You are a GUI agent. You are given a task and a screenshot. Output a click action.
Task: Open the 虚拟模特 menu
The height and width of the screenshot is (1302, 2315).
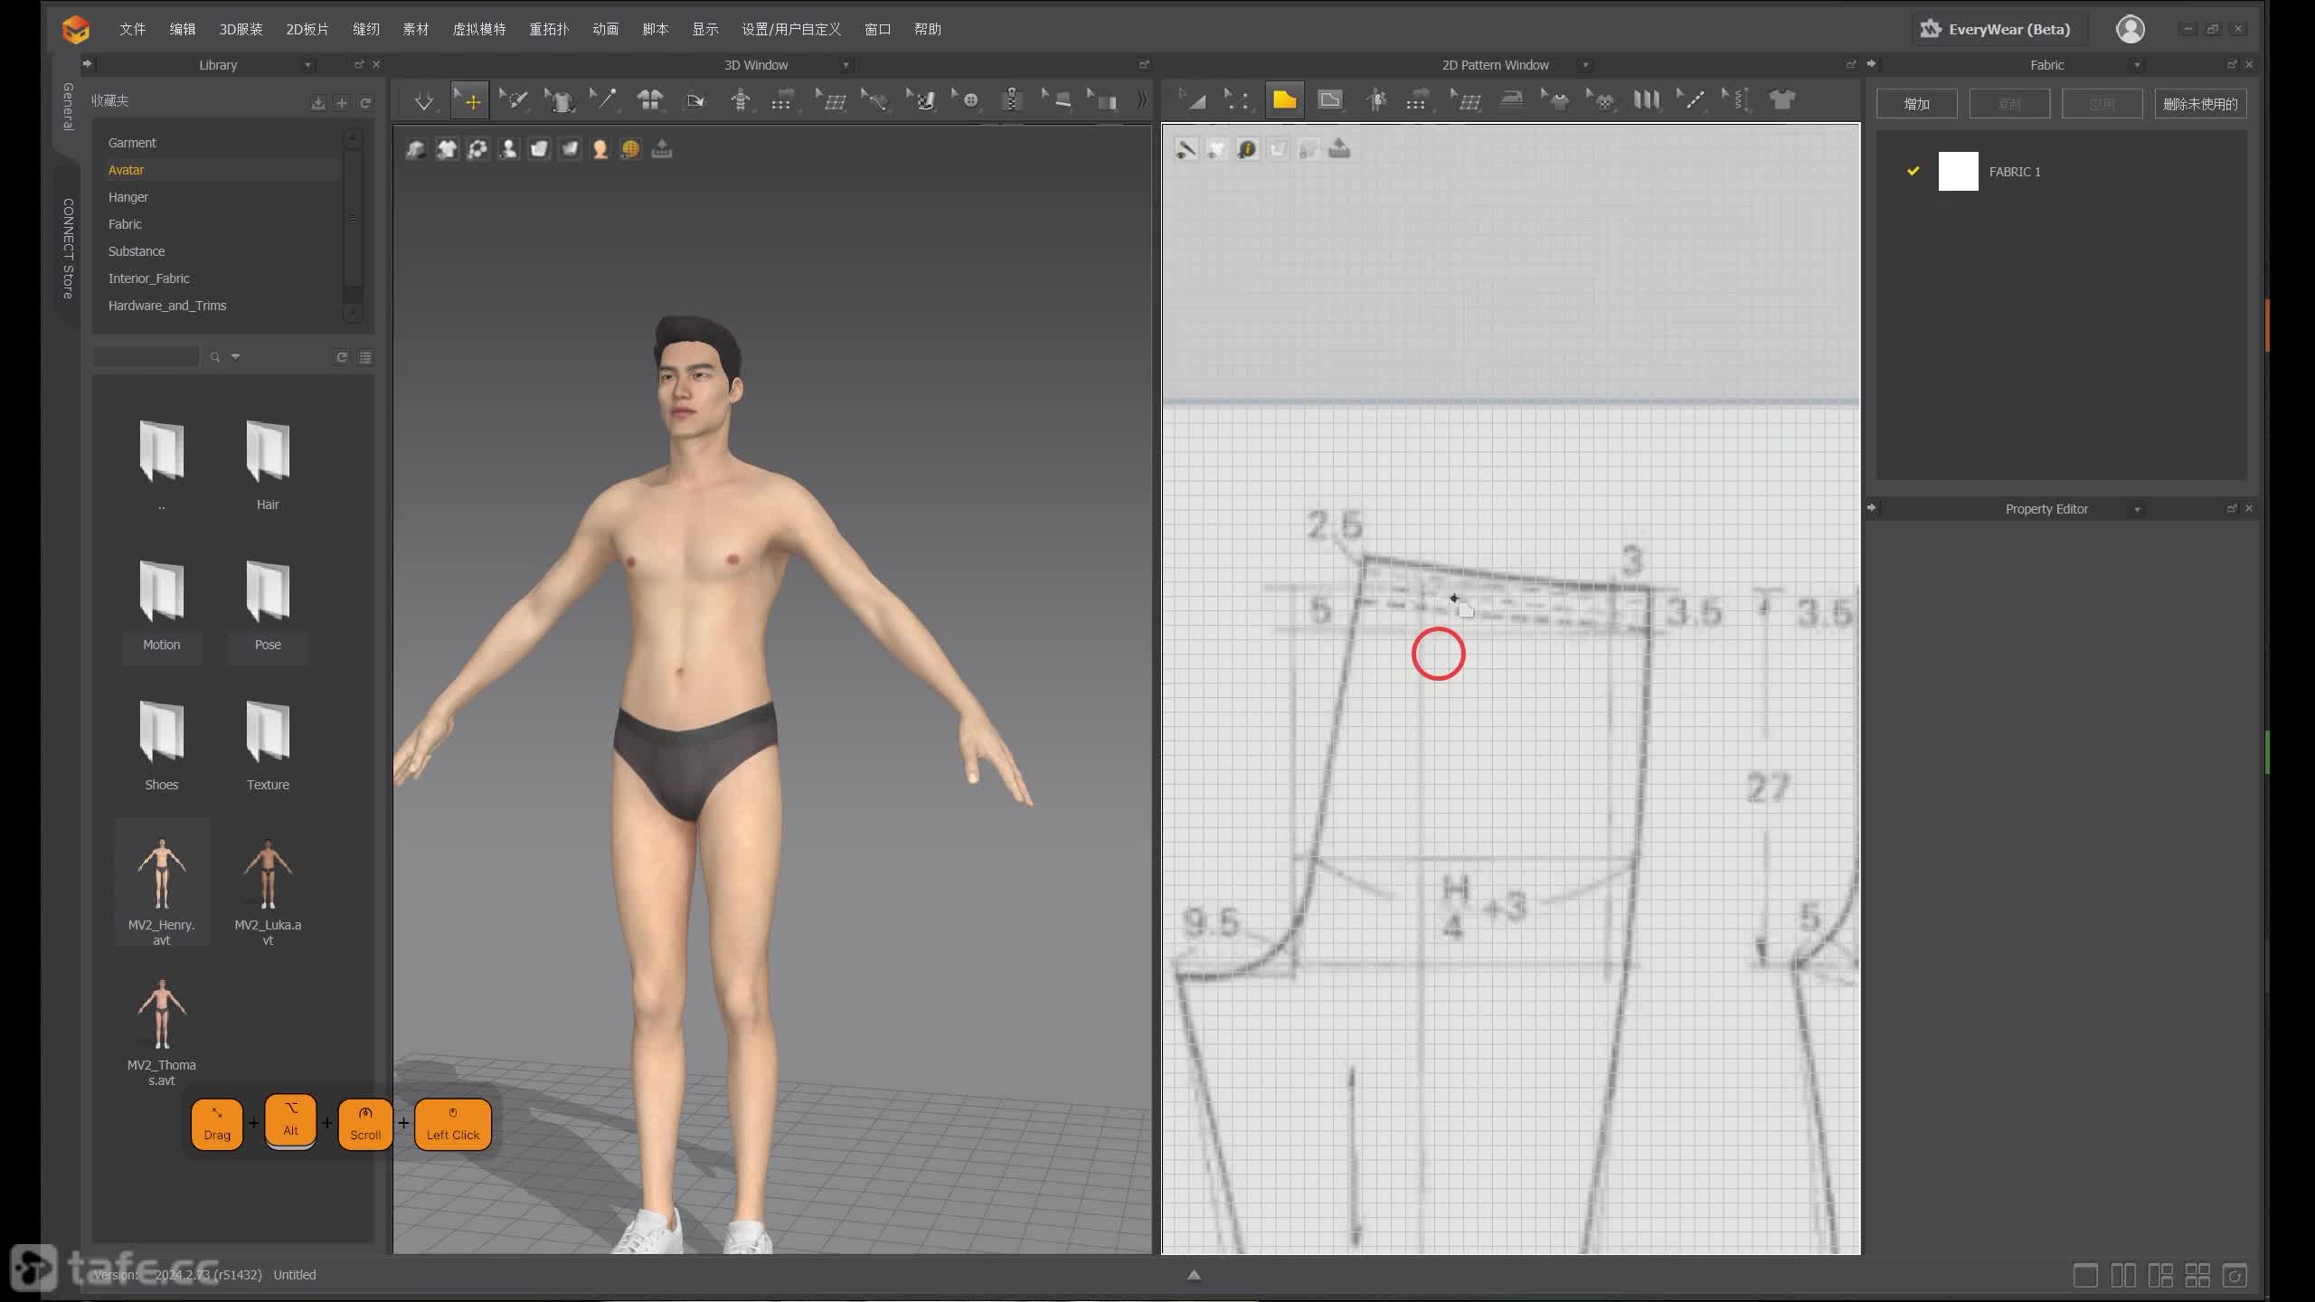click(x=478, y=29)
